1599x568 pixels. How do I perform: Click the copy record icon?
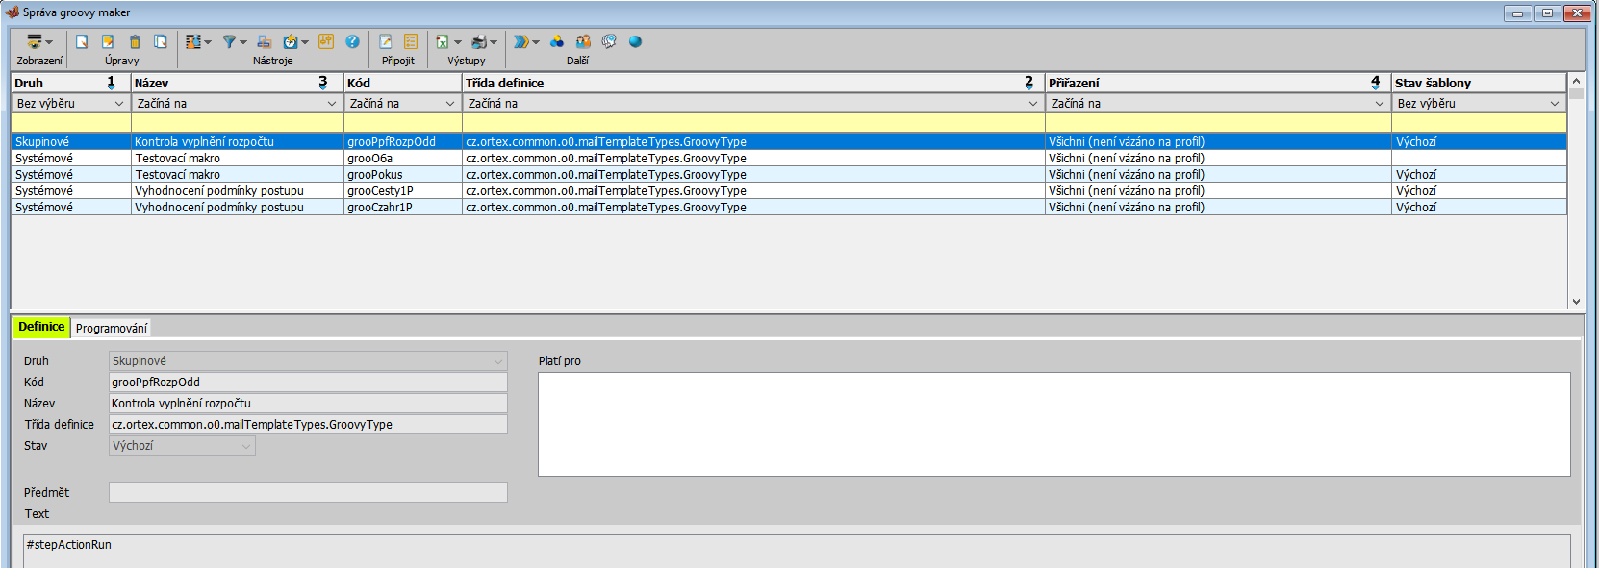[161, 41]
